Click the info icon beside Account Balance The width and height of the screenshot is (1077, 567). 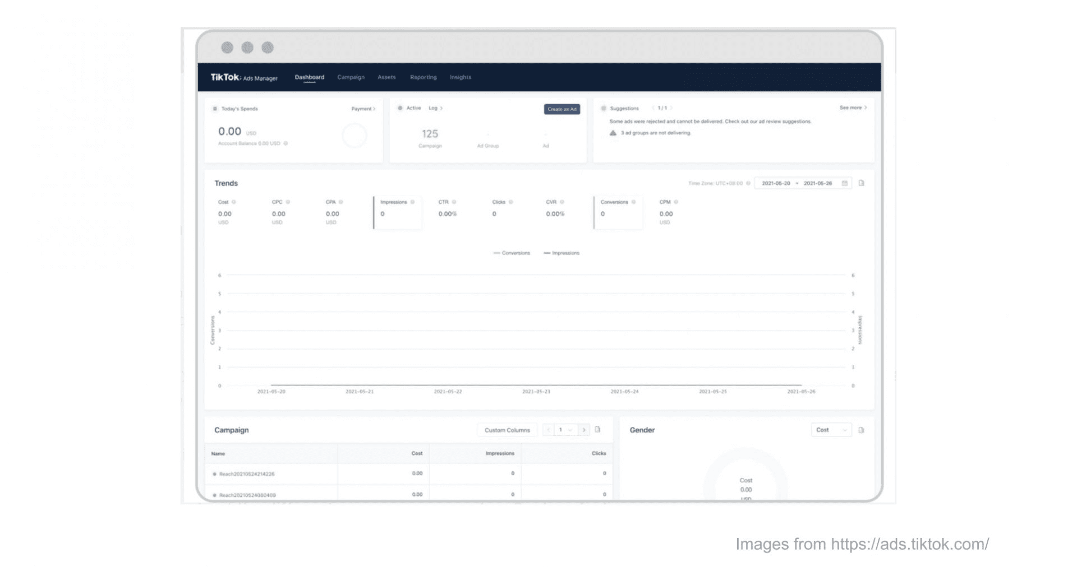pos(286,143)
